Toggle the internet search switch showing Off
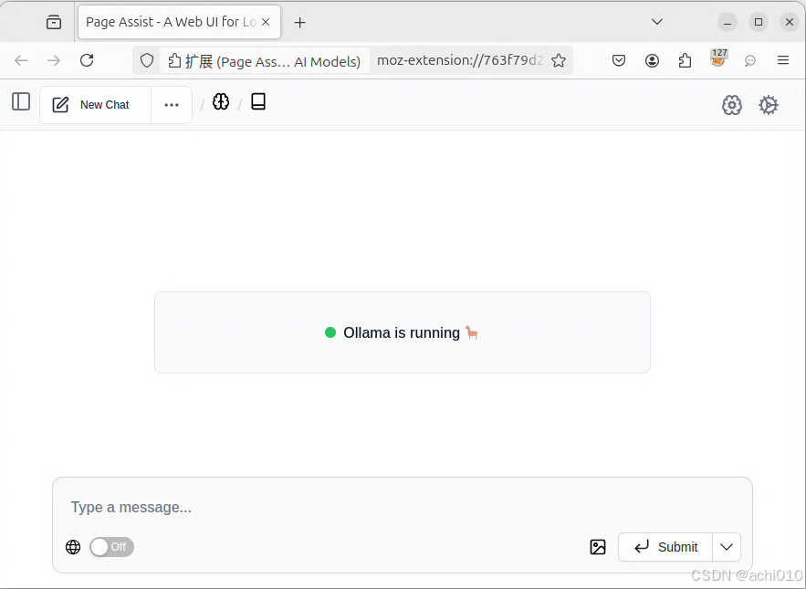 click(111, 547)
